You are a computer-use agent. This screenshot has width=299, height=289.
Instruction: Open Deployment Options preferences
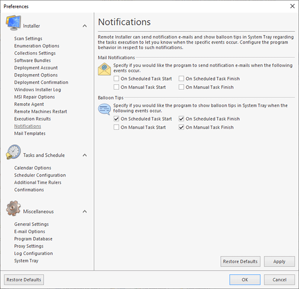click(36, 75)
